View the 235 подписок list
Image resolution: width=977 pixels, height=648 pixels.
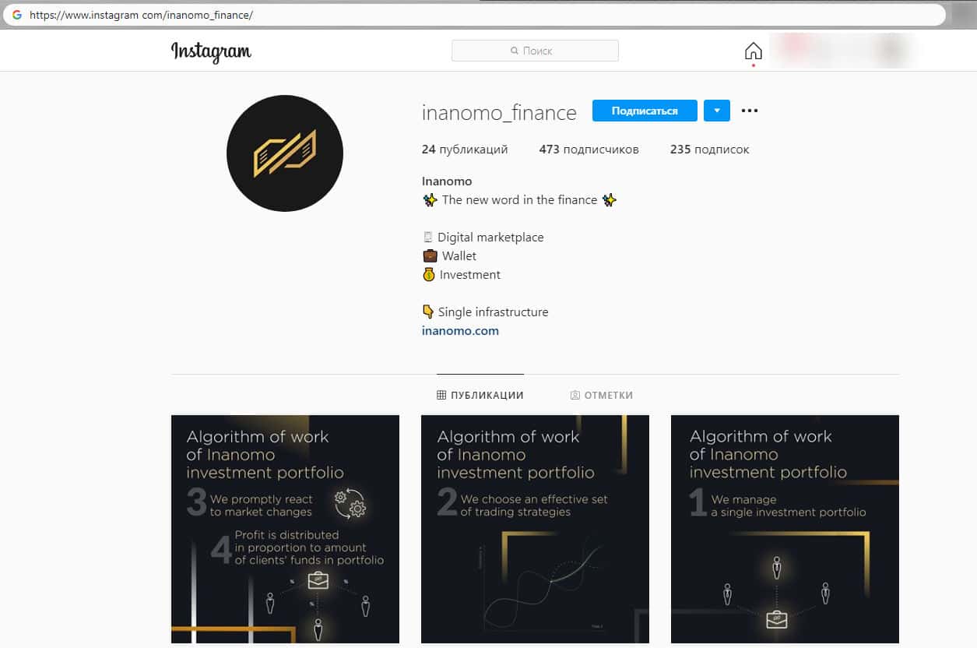709,150
